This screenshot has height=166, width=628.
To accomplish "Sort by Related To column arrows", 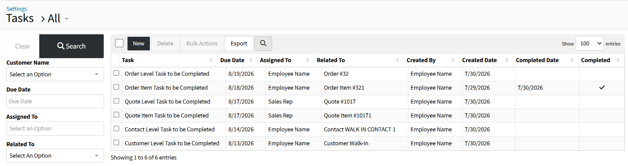I will 397,60.
